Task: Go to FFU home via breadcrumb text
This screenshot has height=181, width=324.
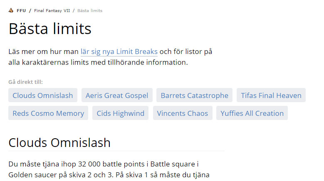Action: point(21,10)
